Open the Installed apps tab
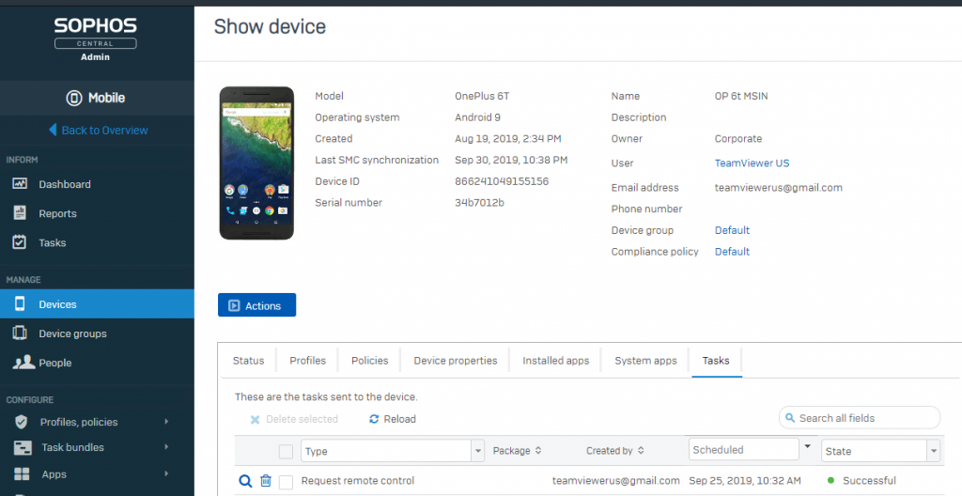This screenshot has width=962, height=496. point(555,361)
